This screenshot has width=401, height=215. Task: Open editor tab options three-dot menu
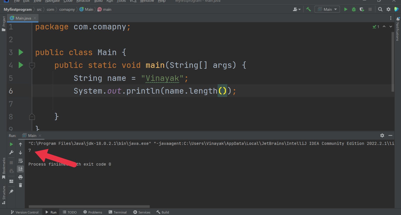click(x=391, y=18)
